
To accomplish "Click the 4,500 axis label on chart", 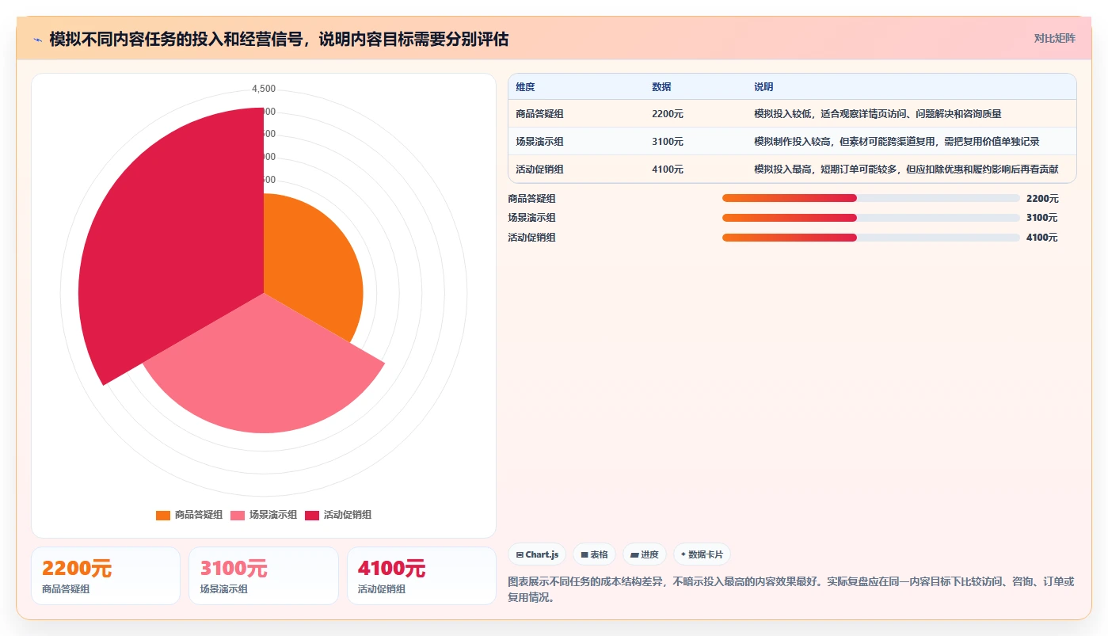I will tap(264, 89).
